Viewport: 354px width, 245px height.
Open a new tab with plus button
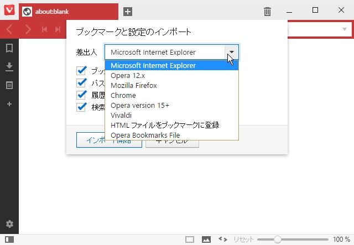tap(128, 12)
